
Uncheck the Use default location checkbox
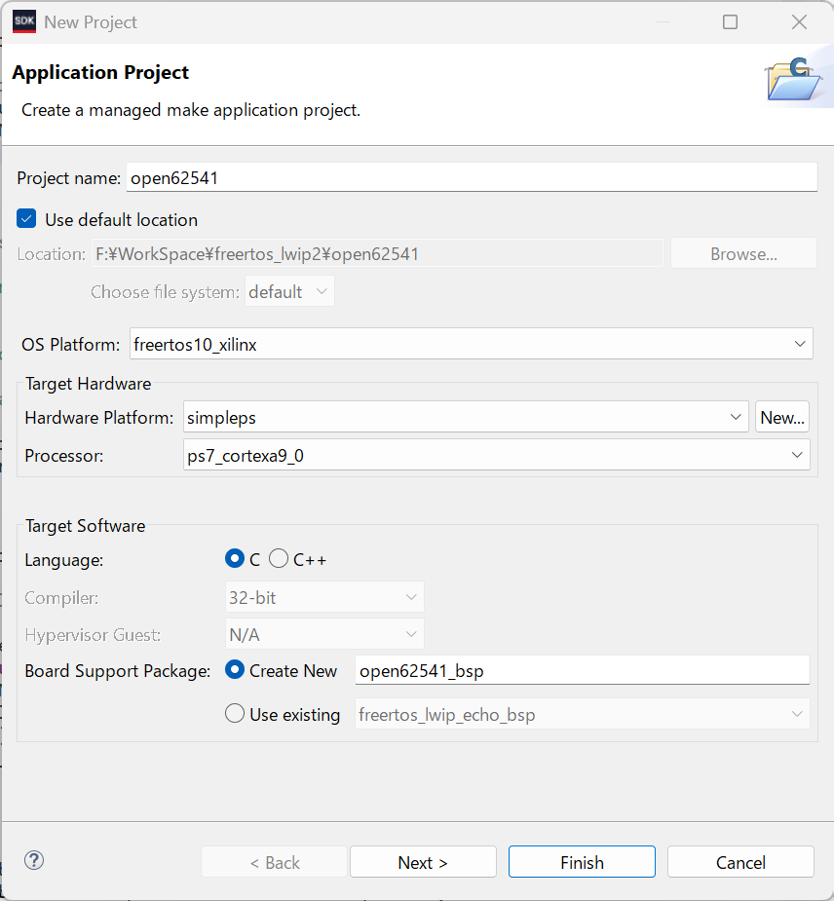click(27, 219)
